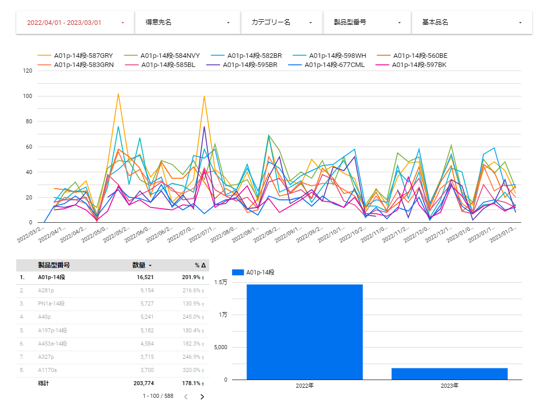The width and height of the screenshot is (550, 409).
Task: Expand the 製品型番号 filter dropdown
Action: (x=367, y=23)
